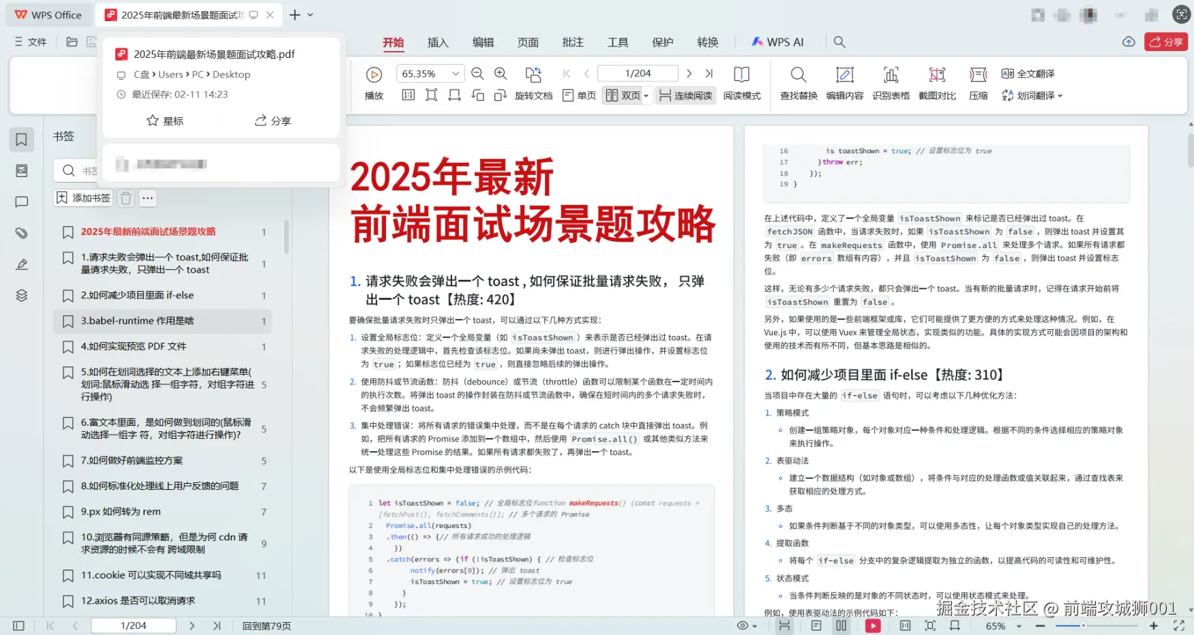Switch to the 开始 ribbon tab
The height and width of the screenshot is (635, 1194).
393,42
